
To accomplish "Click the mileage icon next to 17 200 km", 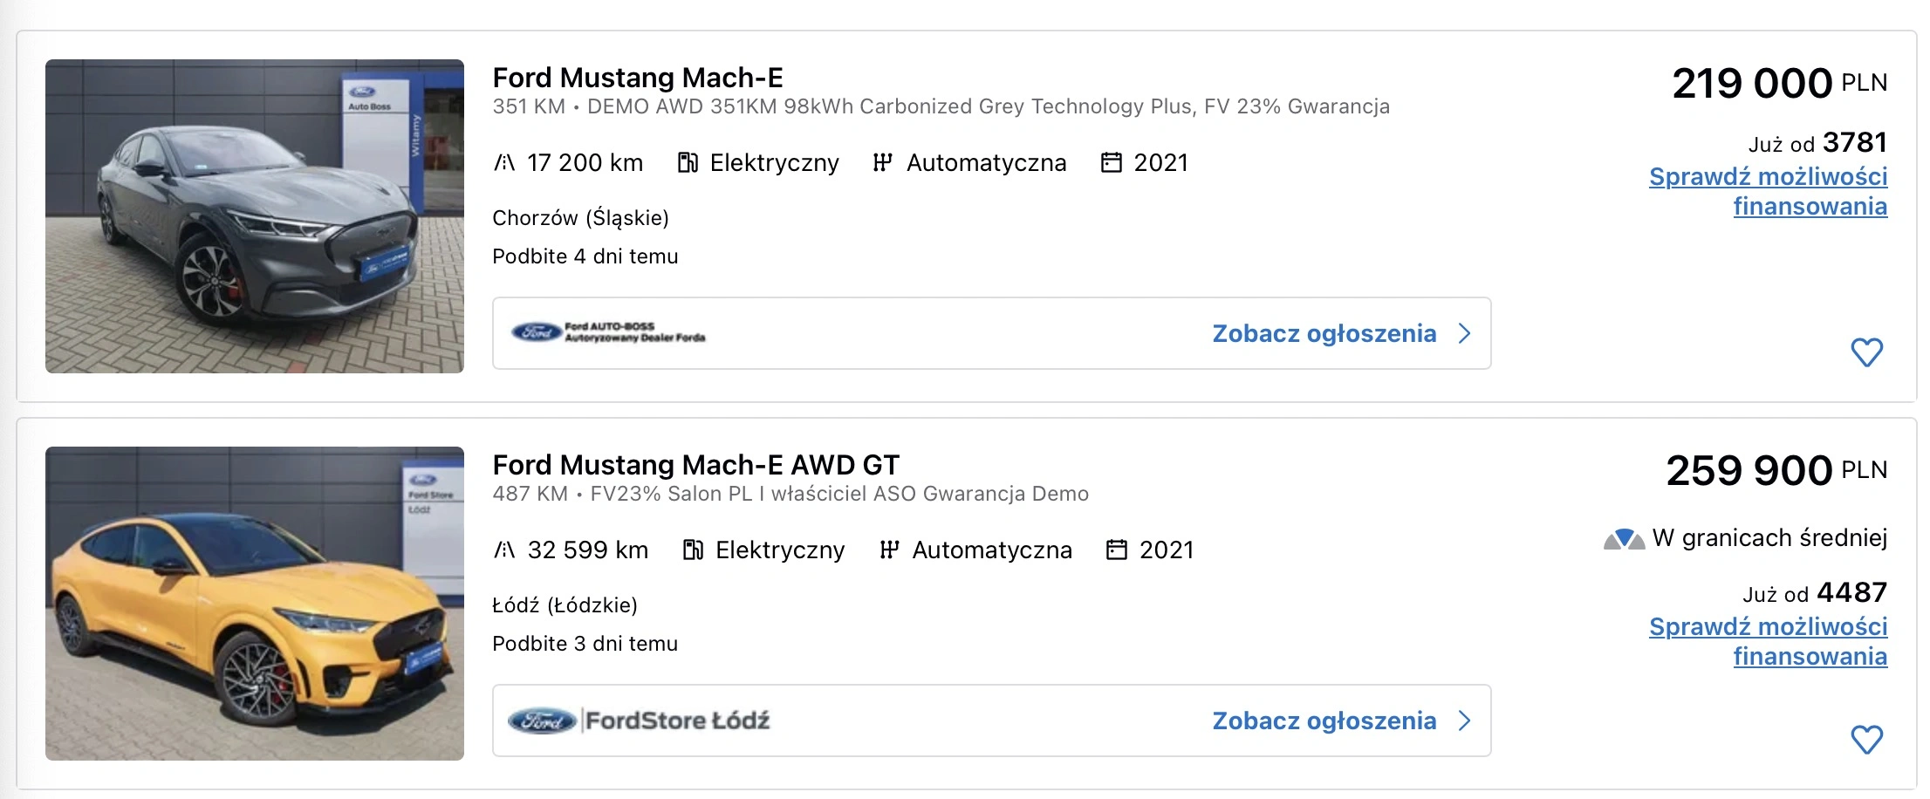I will [504, 163].
